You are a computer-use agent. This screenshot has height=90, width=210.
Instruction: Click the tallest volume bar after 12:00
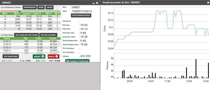tap(196, 69)
